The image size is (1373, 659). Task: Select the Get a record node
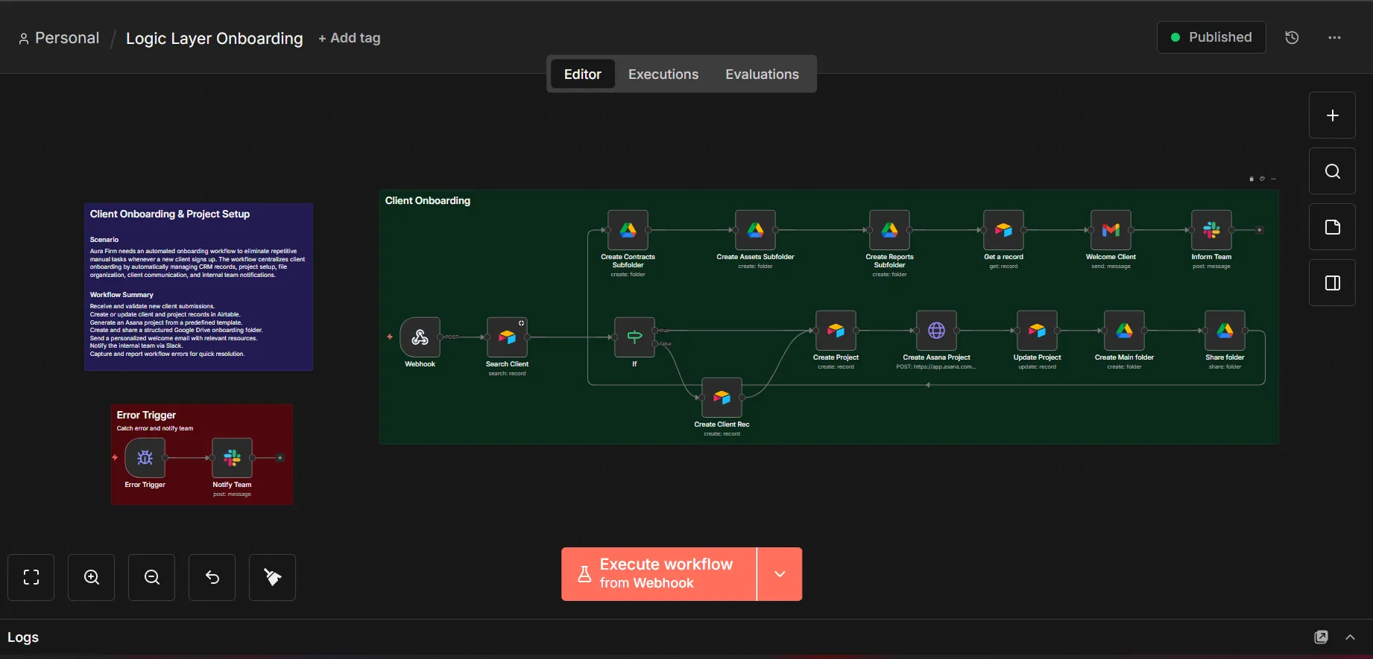[1003, 230]
